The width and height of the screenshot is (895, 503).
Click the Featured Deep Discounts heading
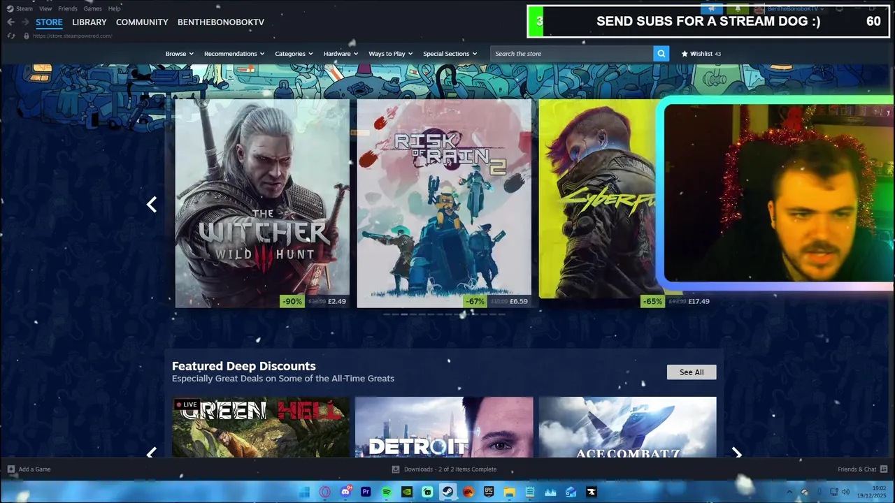(244, 366)
